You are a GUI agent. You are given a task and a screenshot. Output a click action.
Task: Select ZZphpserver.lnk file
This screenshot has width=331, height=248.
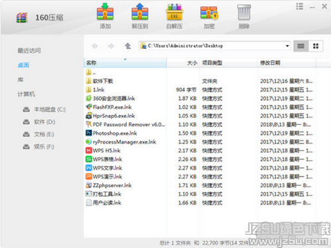coord(200,185)
